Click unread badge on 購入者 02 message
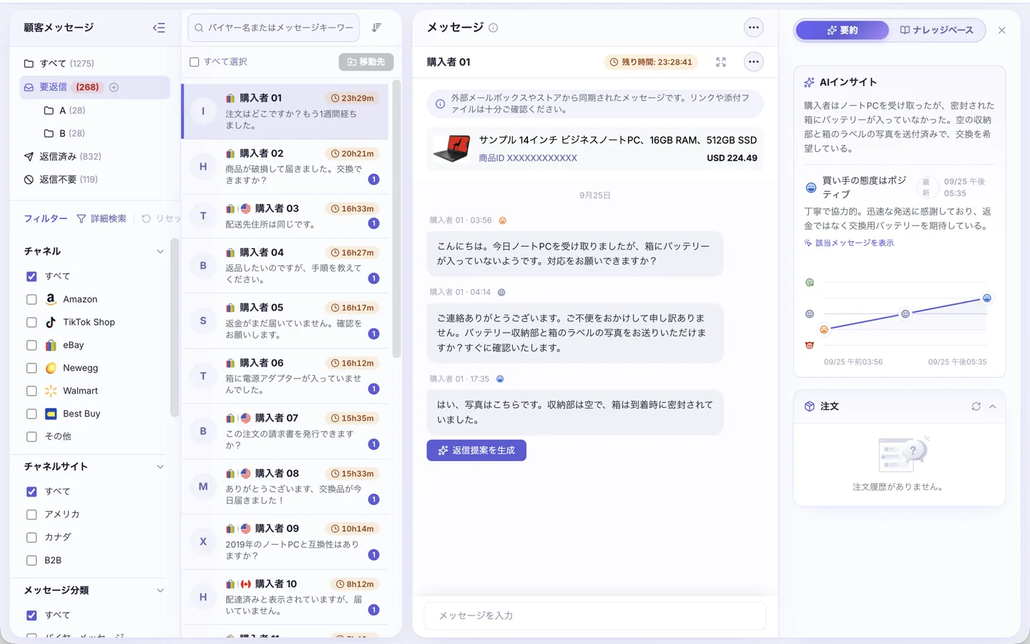This screenshot has width=1030, height=644. click(373, 180)
